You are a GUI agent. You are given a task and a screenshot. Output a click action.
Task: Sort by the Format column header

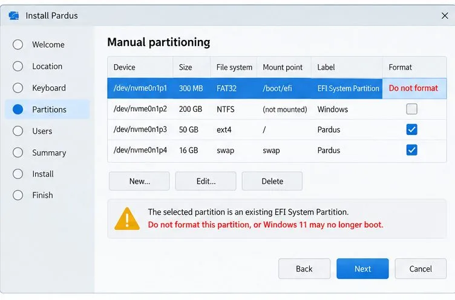click(x=414, y=67)
